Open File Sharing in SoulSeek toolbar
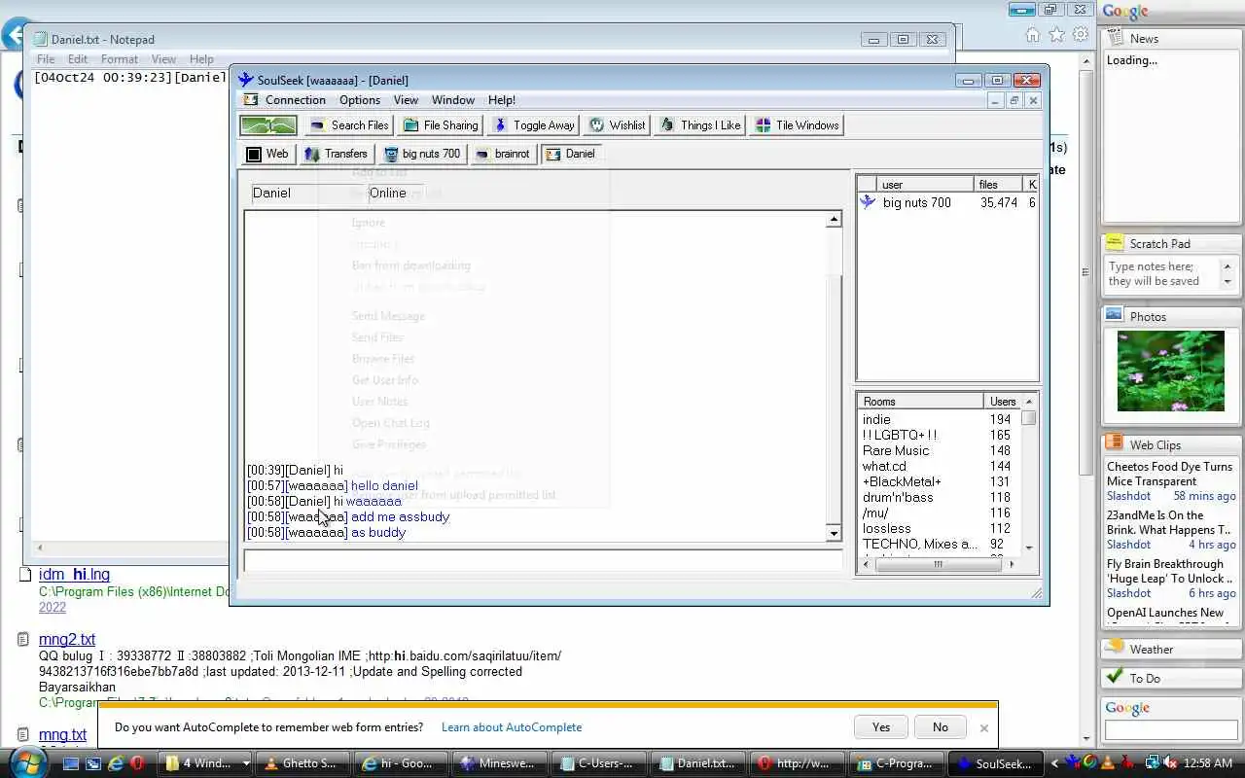Viewport: 1245px width, 778px height. coord(441,125)
